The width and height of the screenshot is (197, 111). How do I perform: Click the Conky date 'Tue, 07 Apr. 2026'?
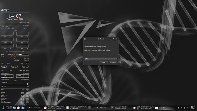click(15, 19)
